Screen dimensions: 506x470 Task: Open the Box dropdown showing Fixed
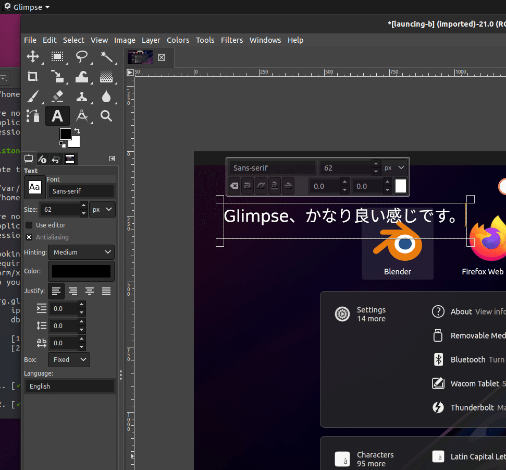(69, 359)
